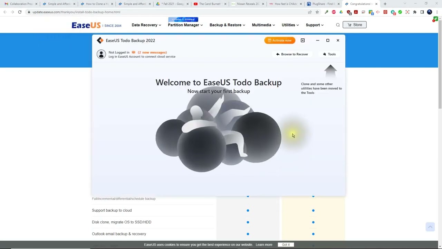Click Got it on the cookie banner
Image resolution: width=442 pixels, height=249 pixels.
286,245
